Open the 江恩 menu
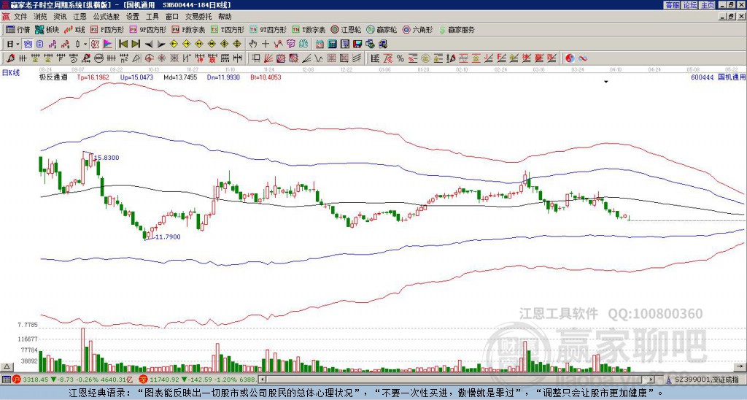 [80, 17]
